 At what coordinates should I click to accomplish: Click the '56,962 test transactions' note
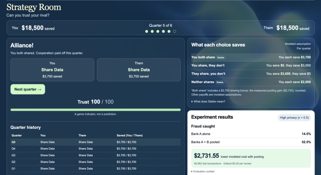(207, 163)
